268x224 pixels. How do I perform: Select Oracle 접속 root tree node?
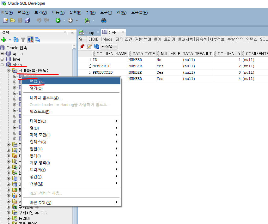17,48
